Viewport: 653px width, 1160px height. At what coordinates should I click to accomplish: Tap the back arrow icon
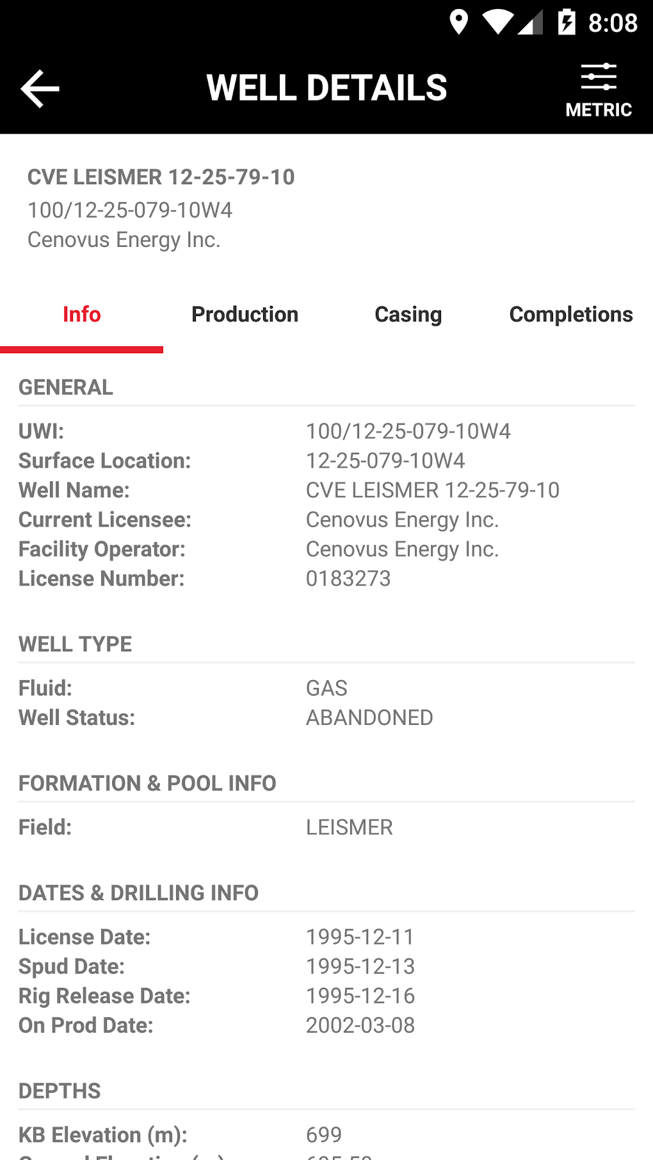(40, 88)
